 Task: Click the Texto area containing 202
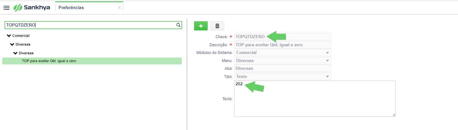(315, 99)
